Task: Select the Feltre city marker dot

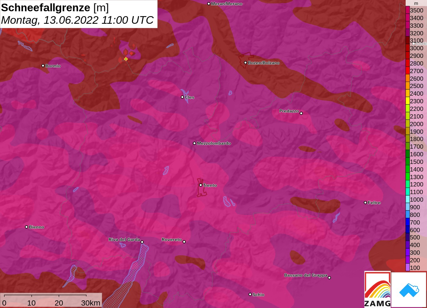Action: pos(365,203)
